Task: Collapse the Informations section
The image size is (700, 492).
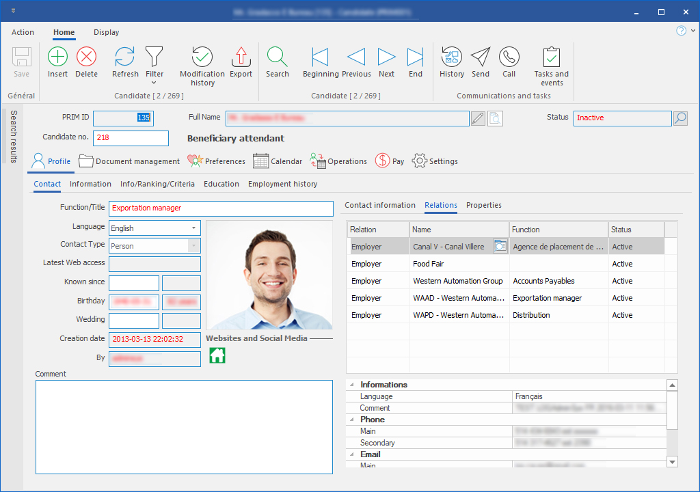Action: pyautogui.click(x=353, y=385)
